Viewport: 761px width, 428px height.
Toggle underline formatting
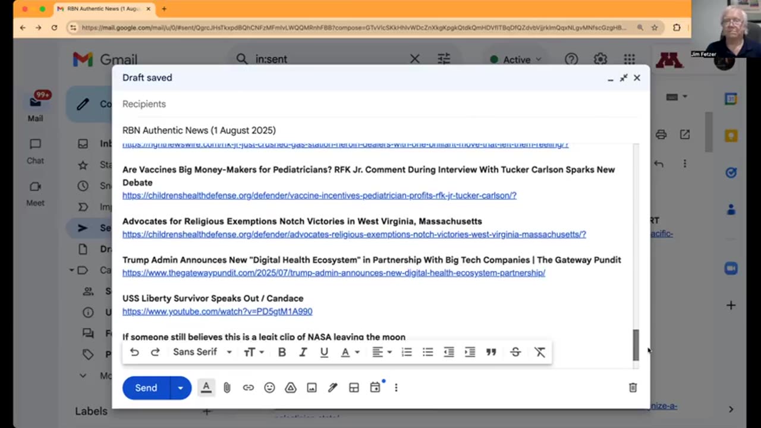(x=324, y=352)
